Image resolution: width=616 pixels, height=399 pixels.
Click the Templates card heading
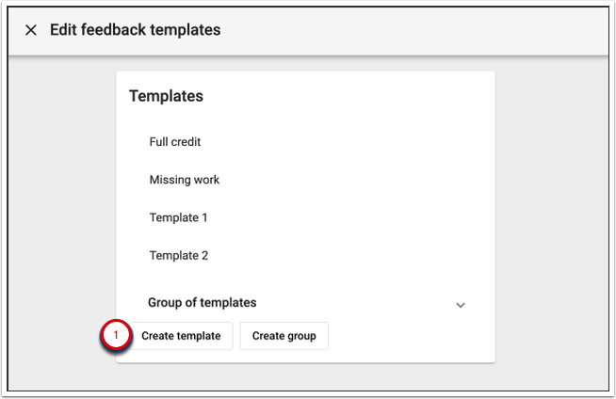click(x=166, y=95)
